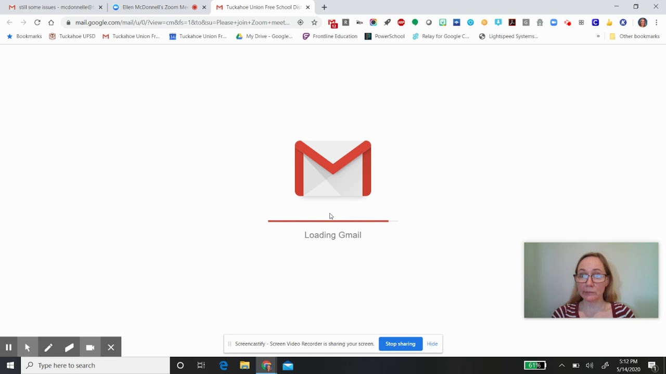Open the thumbs-up extension icon
The width and height of the screenshot is (666, 374).
(609, 22)
